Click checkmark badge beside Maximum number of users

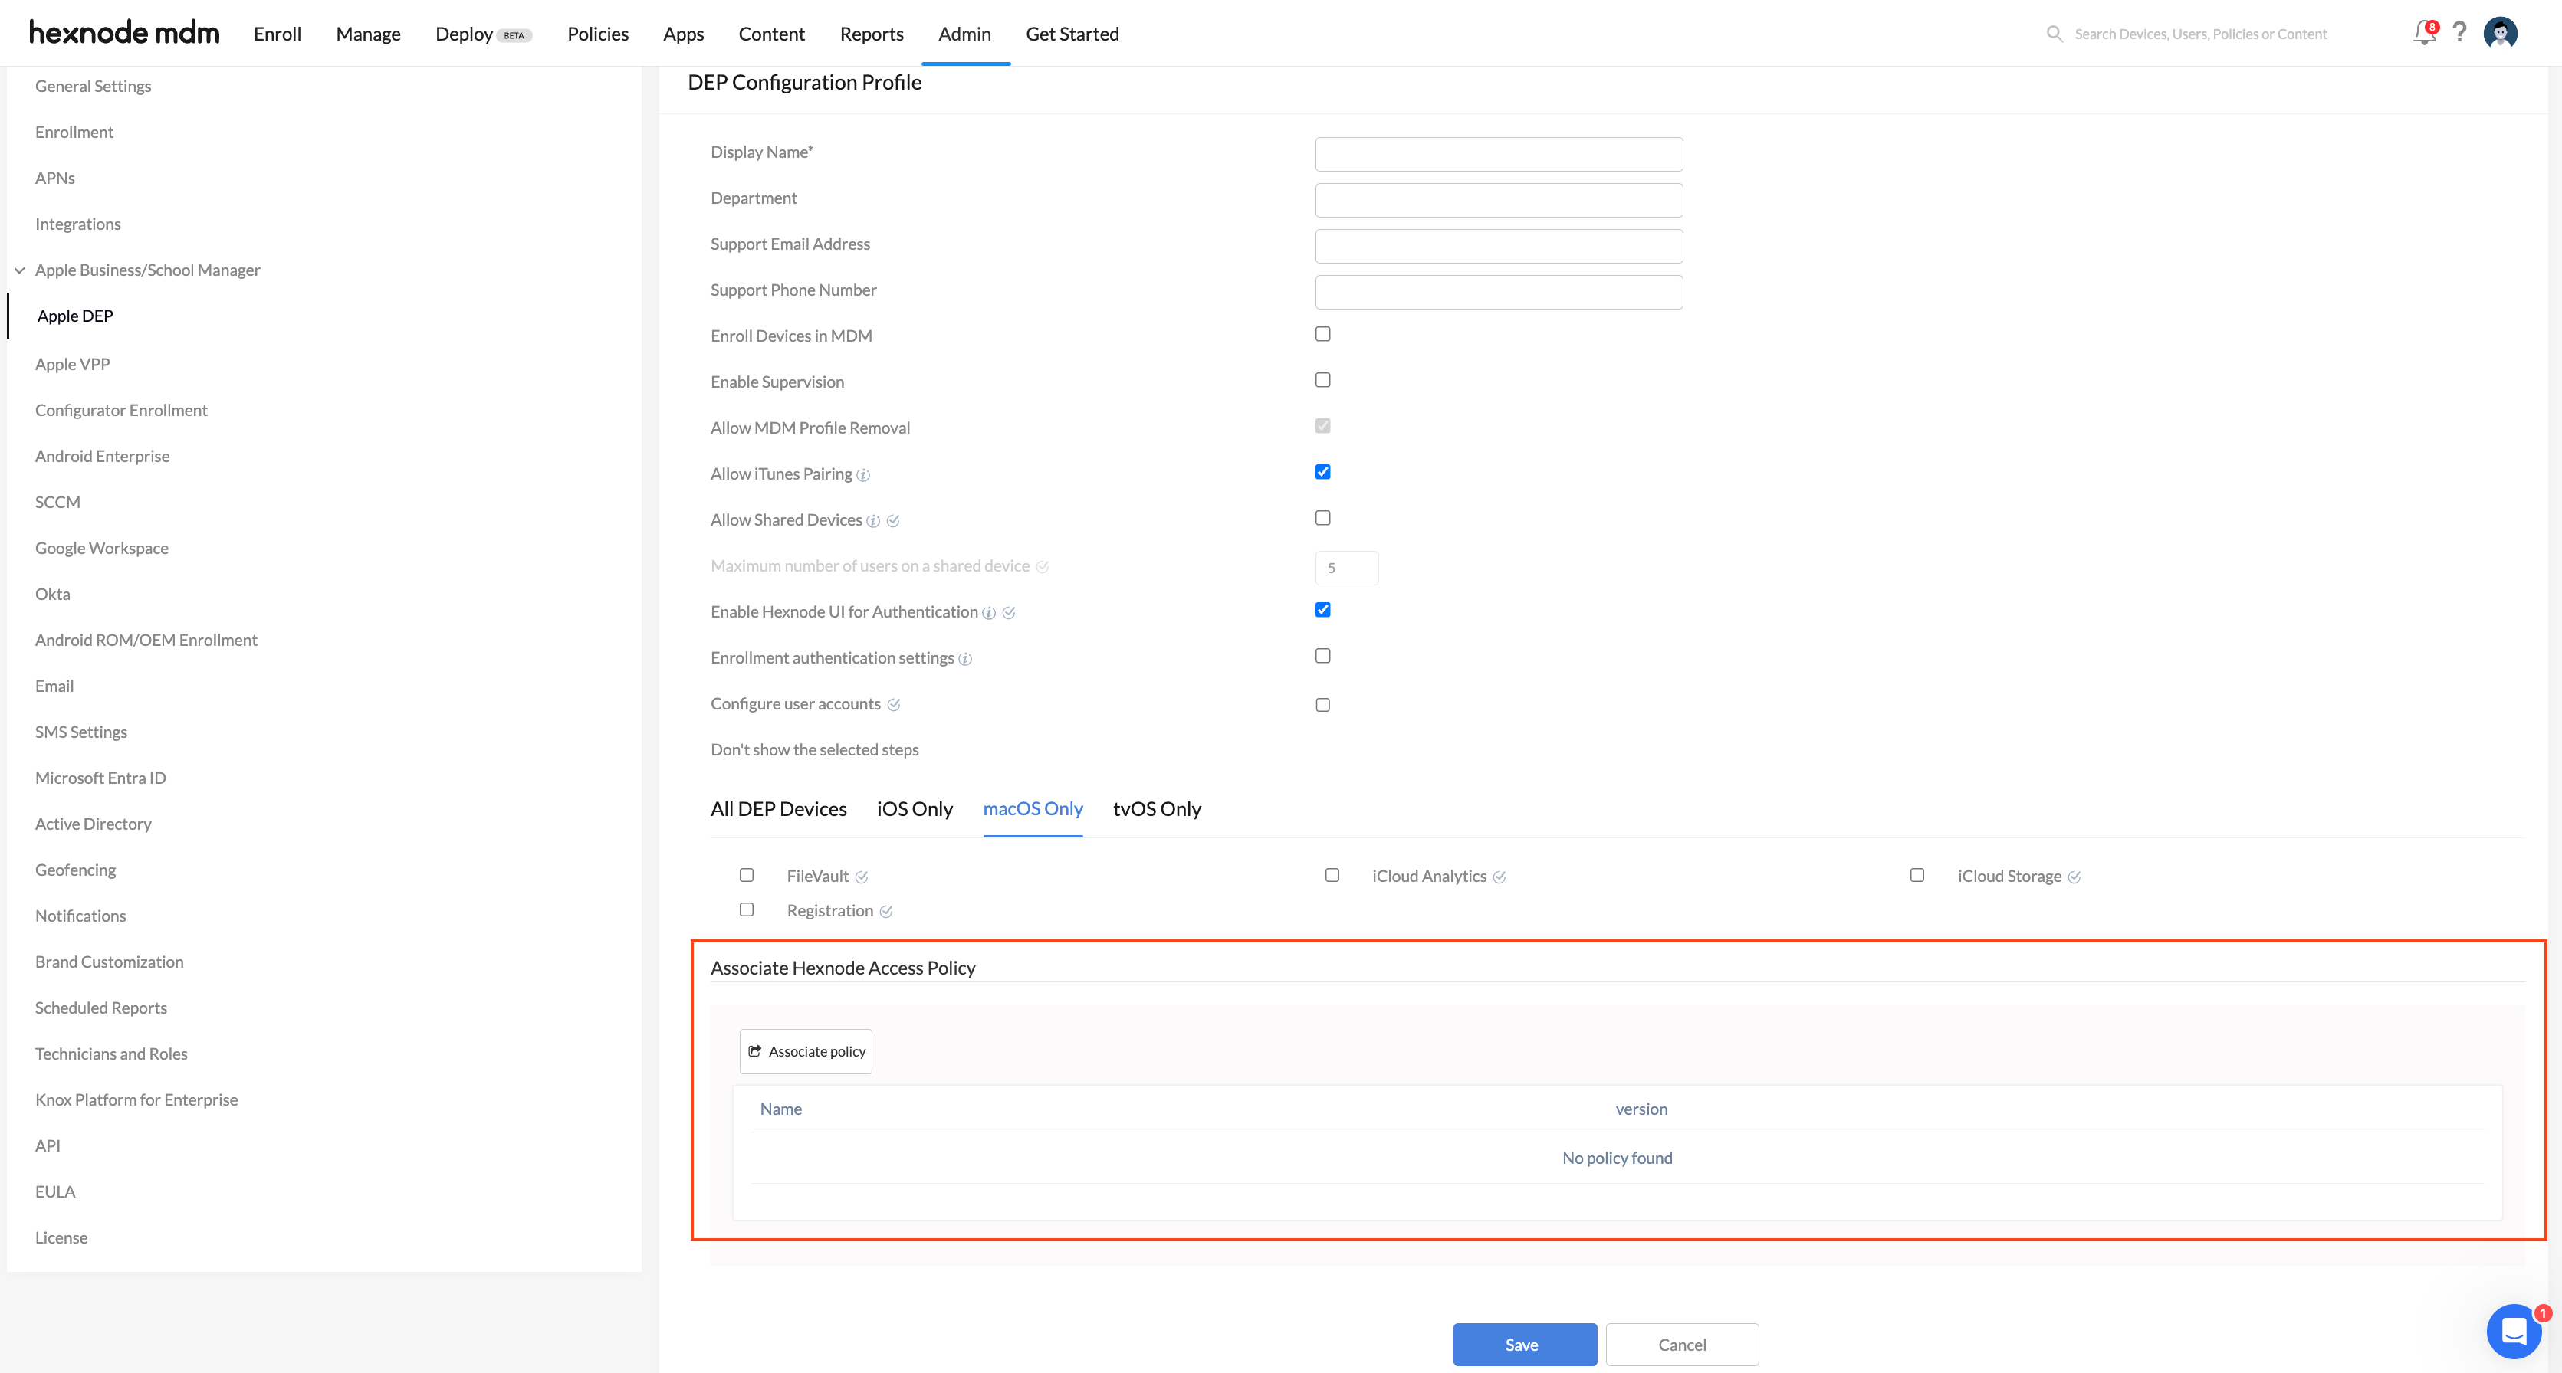point(1043,567)
